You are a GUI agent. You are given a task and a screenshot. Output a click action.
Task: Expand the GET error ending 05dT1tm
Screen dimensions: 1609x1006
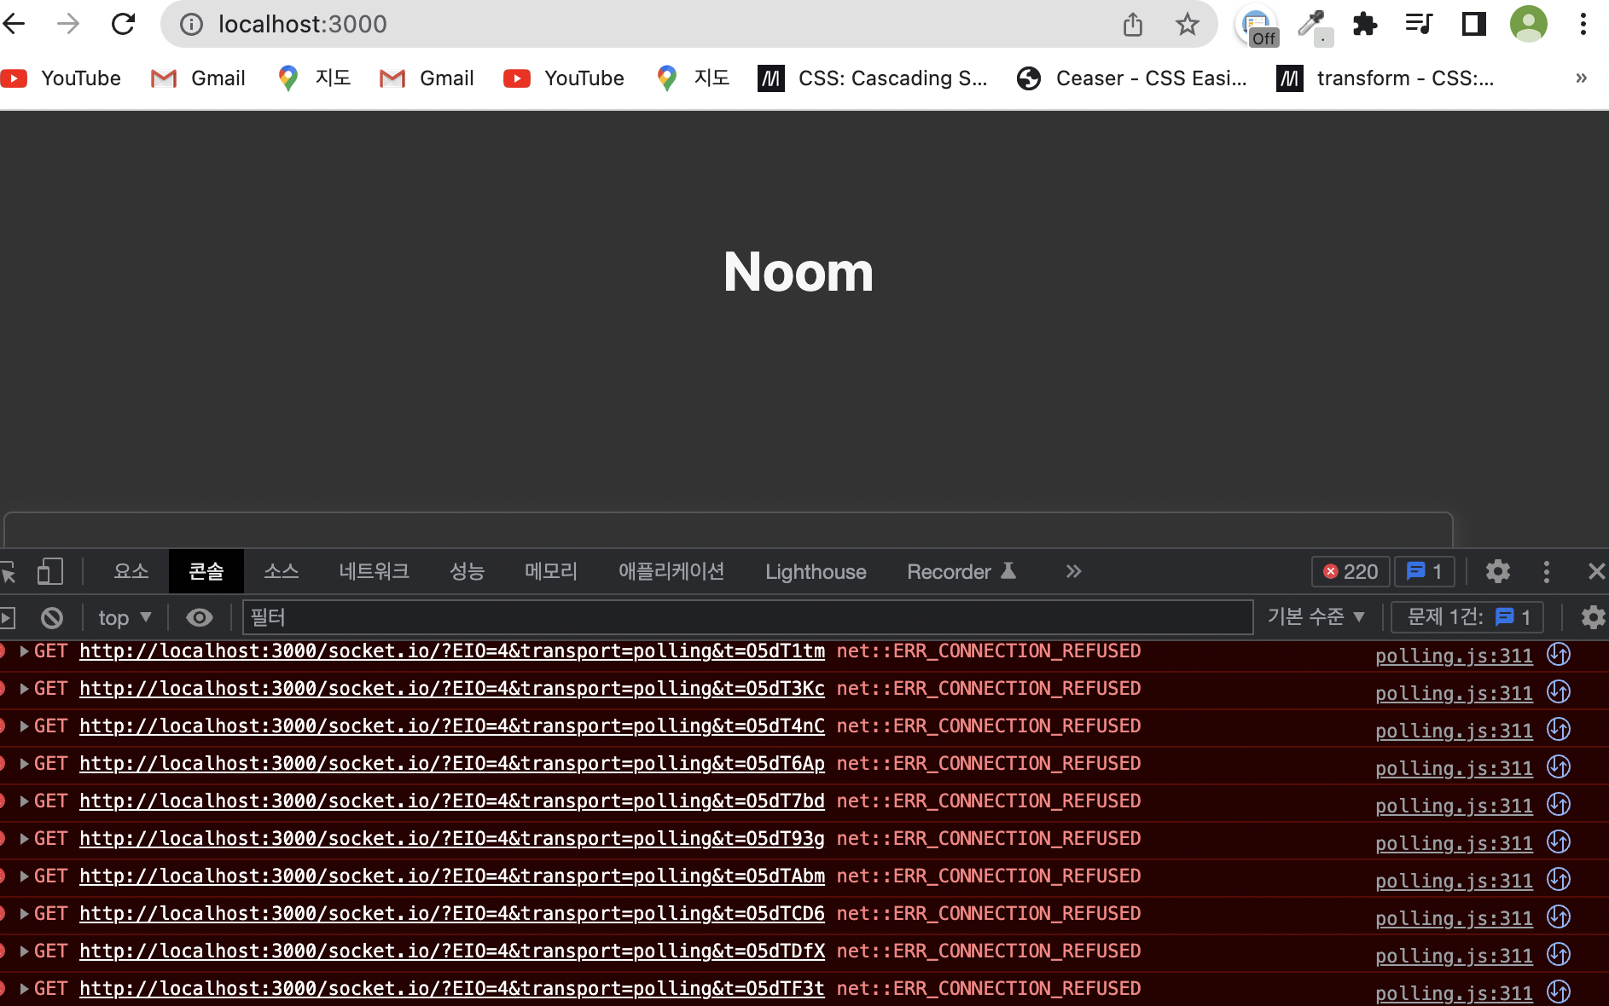pyautogui.click(x=25, y=651)
